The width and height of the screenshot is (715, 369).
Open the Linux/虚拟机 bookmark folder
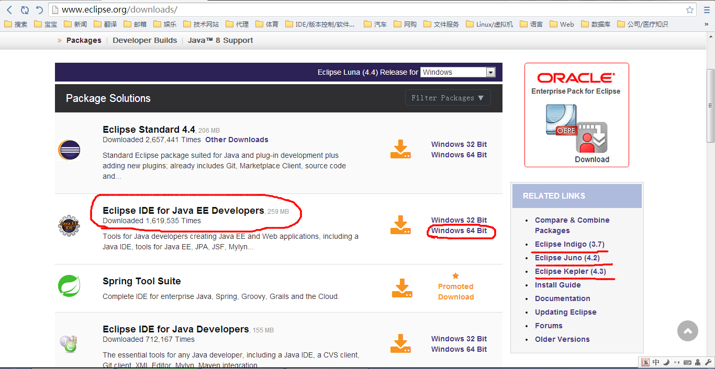(x=489, y=24)
